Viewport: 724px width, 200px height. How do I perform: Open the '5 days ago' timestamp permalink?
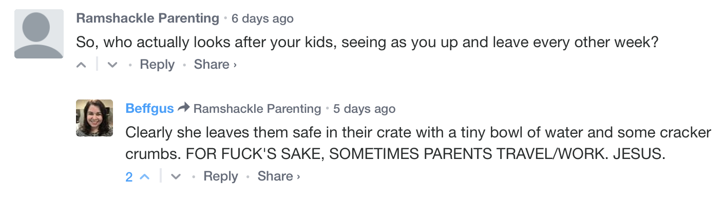pos(364,109)
